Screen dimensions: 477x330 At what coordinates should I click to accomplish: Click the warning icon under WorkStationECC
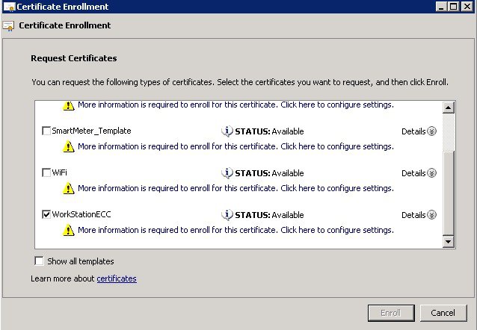tap(69, 231)
